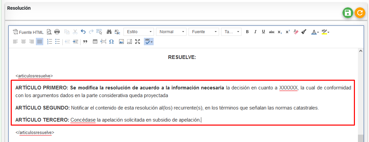The width and height of the screenshot is (369, 142).
Task: Maximize the editor area
Action: click(x=137, y=42)
